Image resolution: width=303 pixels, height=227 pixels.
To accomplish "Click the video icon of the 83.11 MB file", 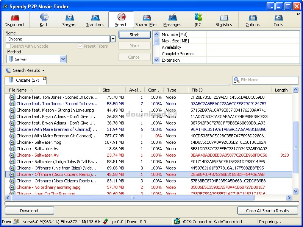I will pos(12,181).
